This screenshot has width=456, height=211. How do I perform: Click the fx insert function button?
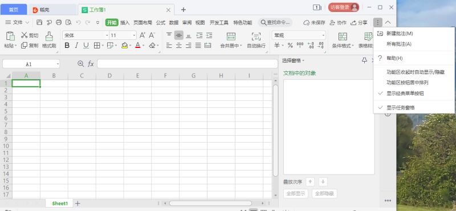point(91,64)
